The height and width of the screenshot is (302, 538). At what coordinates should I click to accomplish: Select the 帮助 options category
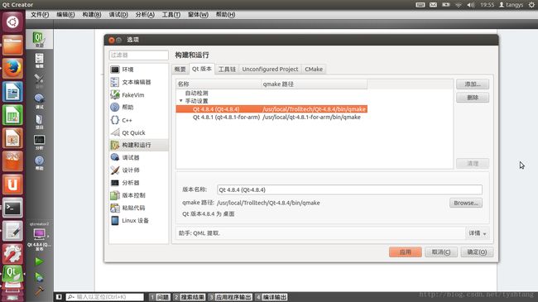[x=138, y=107]
